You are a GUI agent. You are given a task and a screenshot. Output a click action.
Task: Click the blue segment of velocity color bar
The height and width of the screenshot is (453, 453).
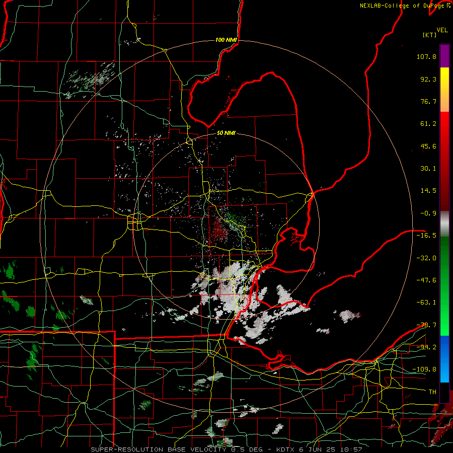point(444,359)
